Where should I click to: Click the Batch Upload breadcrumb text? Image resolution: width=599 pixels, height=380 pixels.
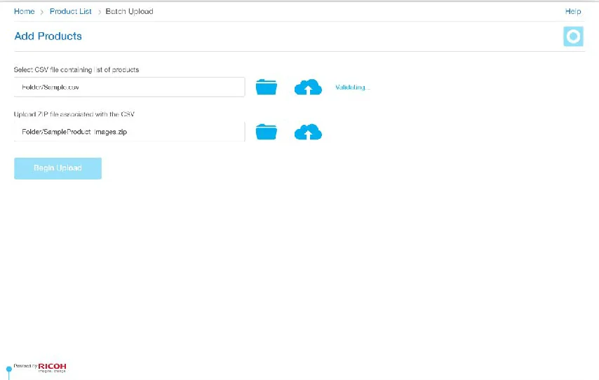(x=130, y=11)
